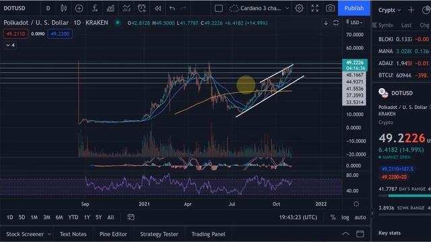Set the chart range to 1D
The height and width of the screenshot is (242, 431).
[9, 217]
